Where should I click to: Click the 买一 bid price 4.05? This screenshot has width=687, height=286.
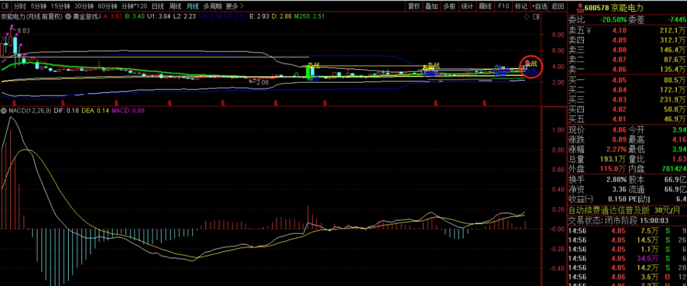coord(620,80)
